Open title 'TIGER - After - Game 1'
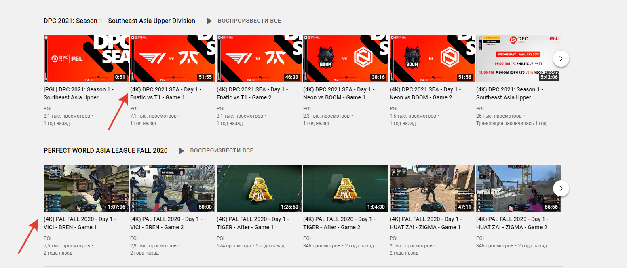 [x=253, y=223]
